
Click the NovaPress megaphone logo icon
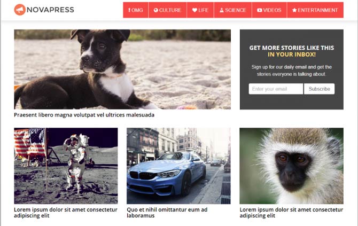[x=20, y=10]
